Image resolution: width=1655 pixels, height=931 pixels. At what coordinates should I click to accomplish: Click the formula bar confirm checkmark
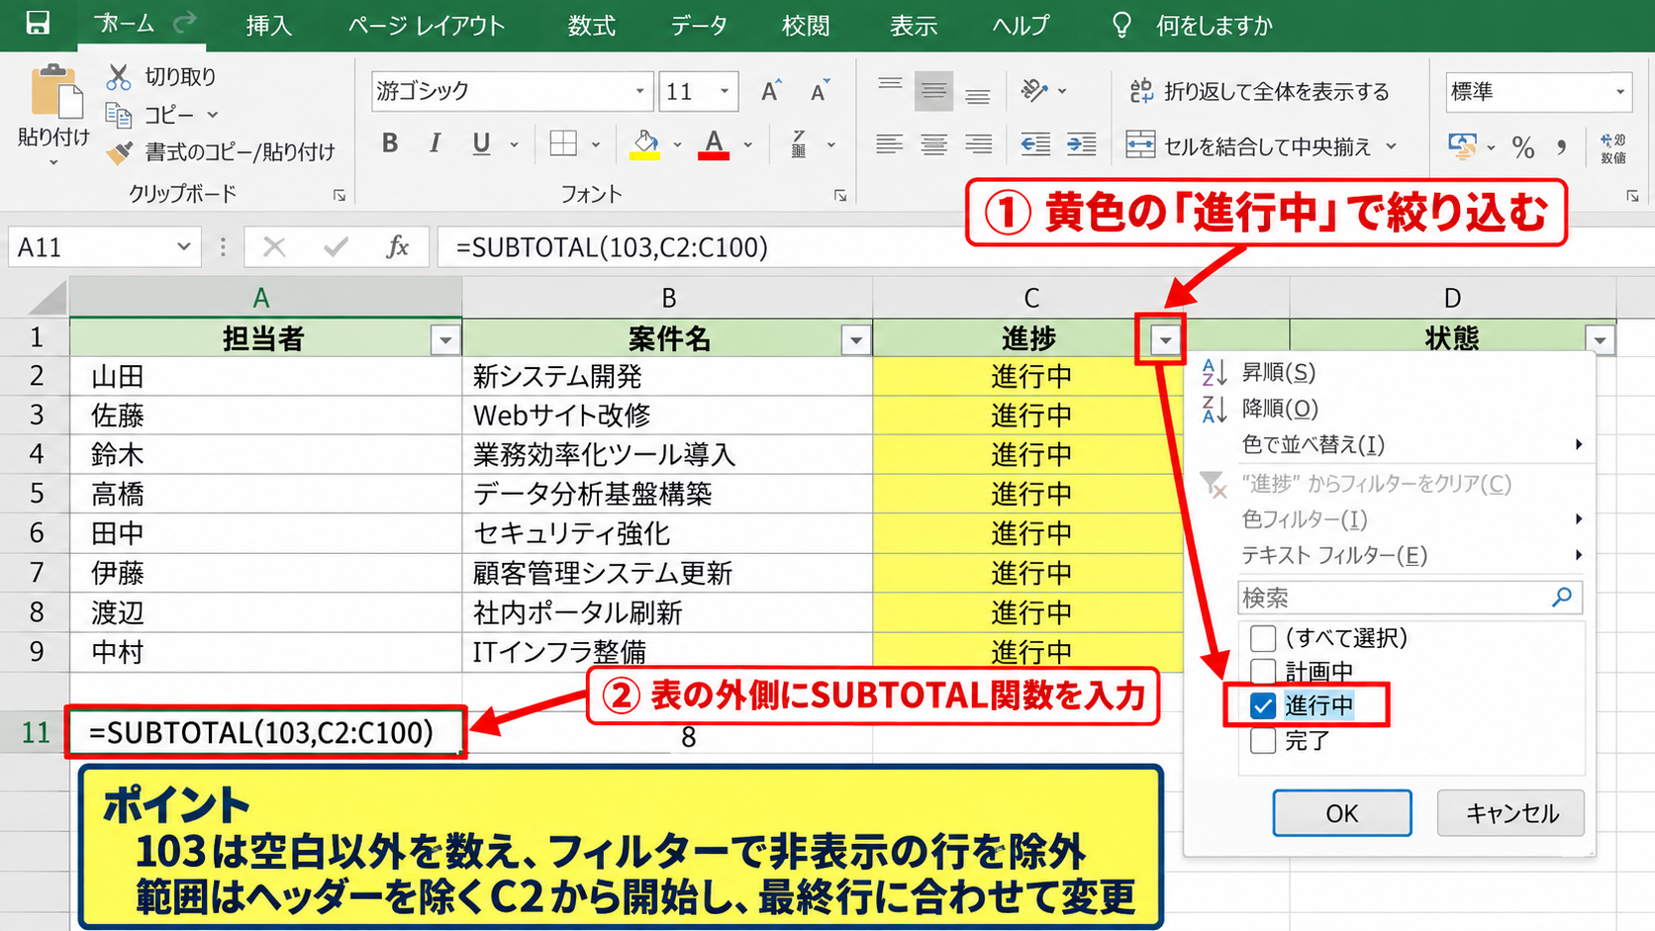pos(336,246)
